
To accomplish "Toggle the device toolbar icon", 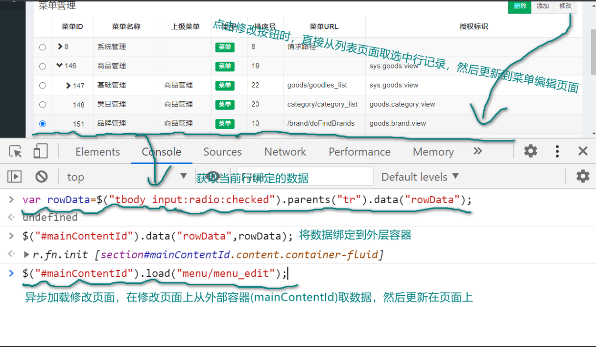I will [x=40, y=152].
